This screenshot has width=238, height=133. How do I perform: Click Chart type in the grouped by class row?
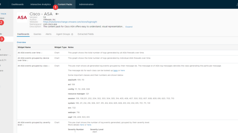(57, 66)
